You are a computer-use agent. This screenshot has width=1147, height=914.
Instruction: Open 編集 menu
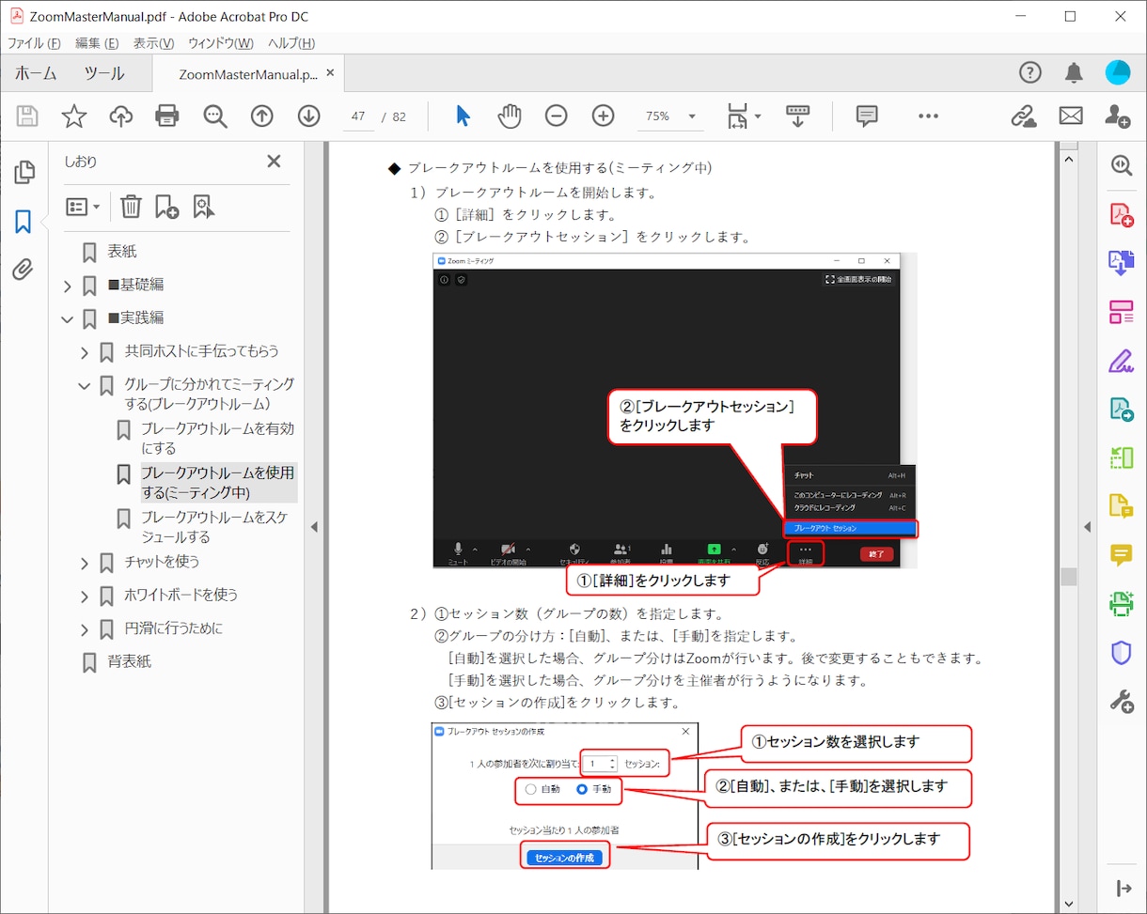point(97,43)
